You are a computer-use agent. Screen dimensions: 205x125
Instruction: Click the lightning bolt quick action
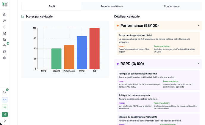pos(5,107)
